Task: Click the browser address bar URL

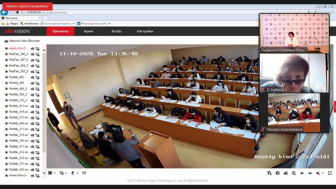Action: [x=43, y=12]
